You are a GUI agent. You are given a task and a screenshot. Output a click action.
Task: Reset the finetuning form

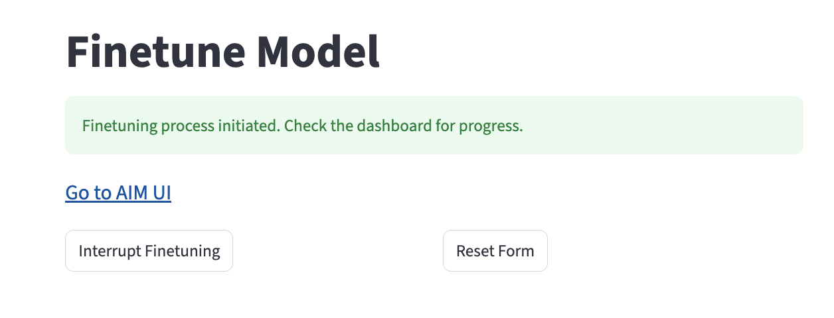(x=495, y=251)
